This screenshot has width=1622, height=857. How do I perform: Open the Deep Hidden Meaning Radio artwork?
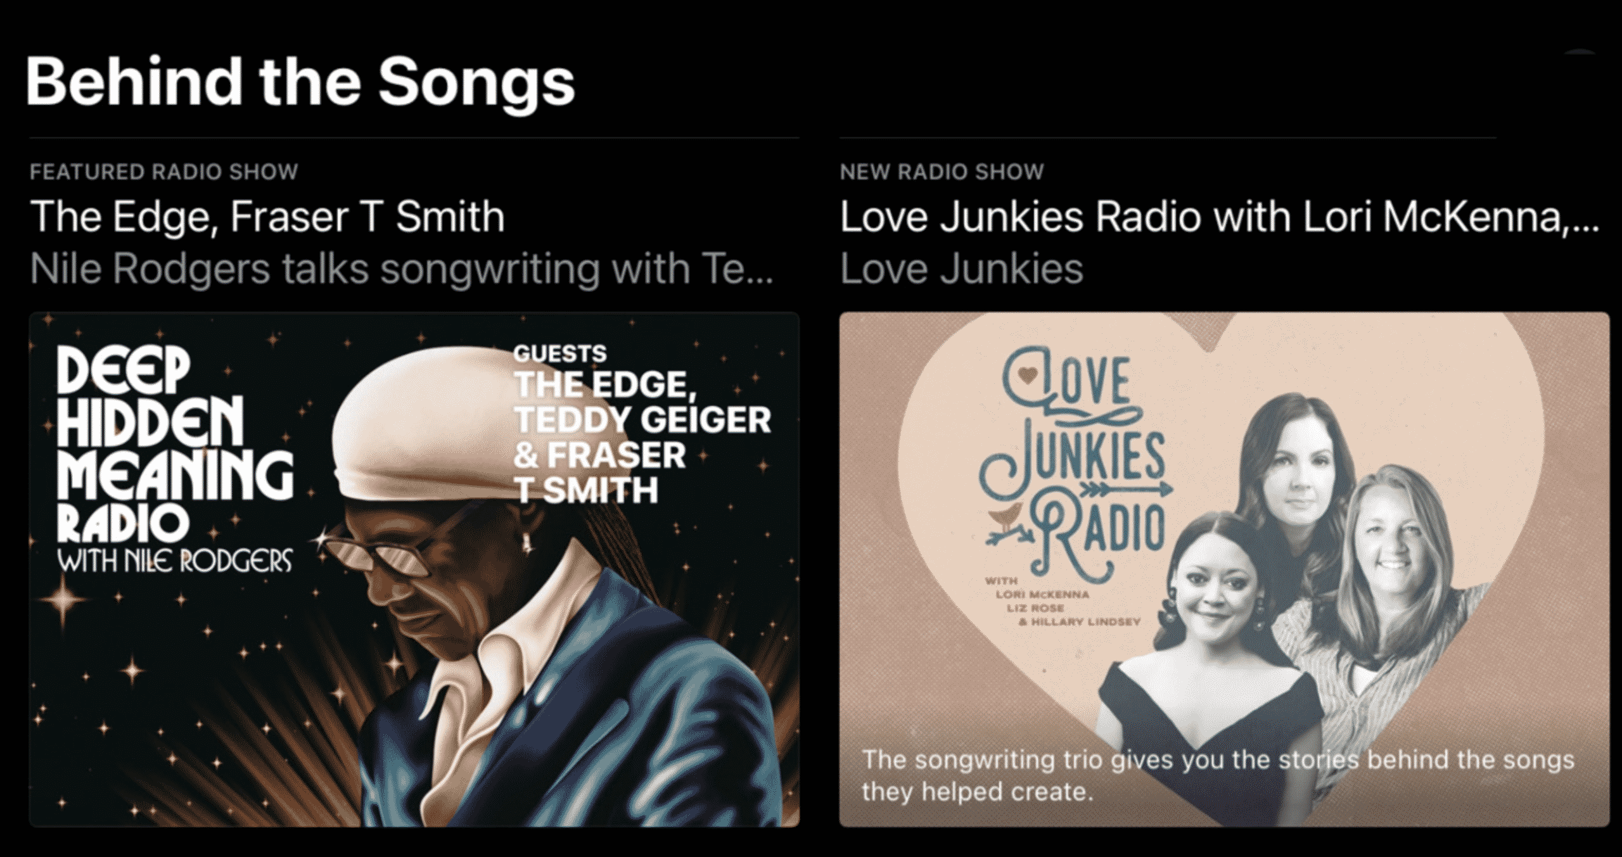point(414,569)
